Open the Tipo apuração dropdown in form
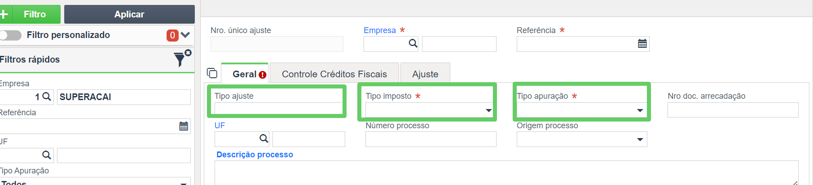 pos(581,110)
